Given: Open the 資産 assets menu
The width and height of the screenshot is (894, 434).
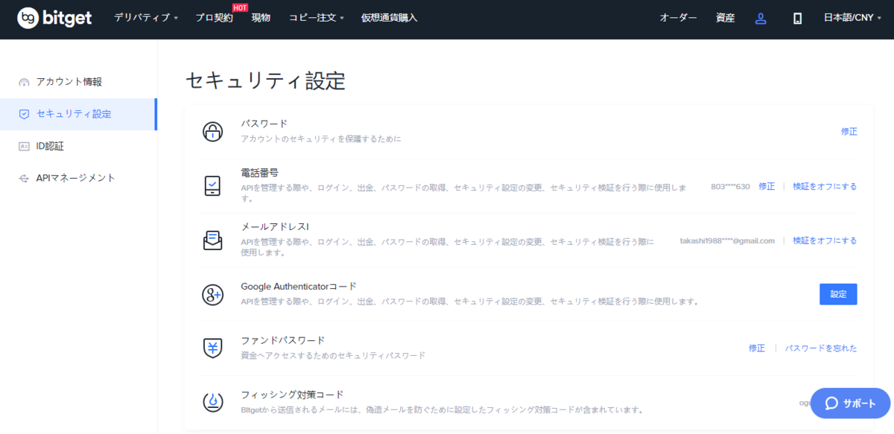Looking at the screenshot, I should tap(725, 18).
